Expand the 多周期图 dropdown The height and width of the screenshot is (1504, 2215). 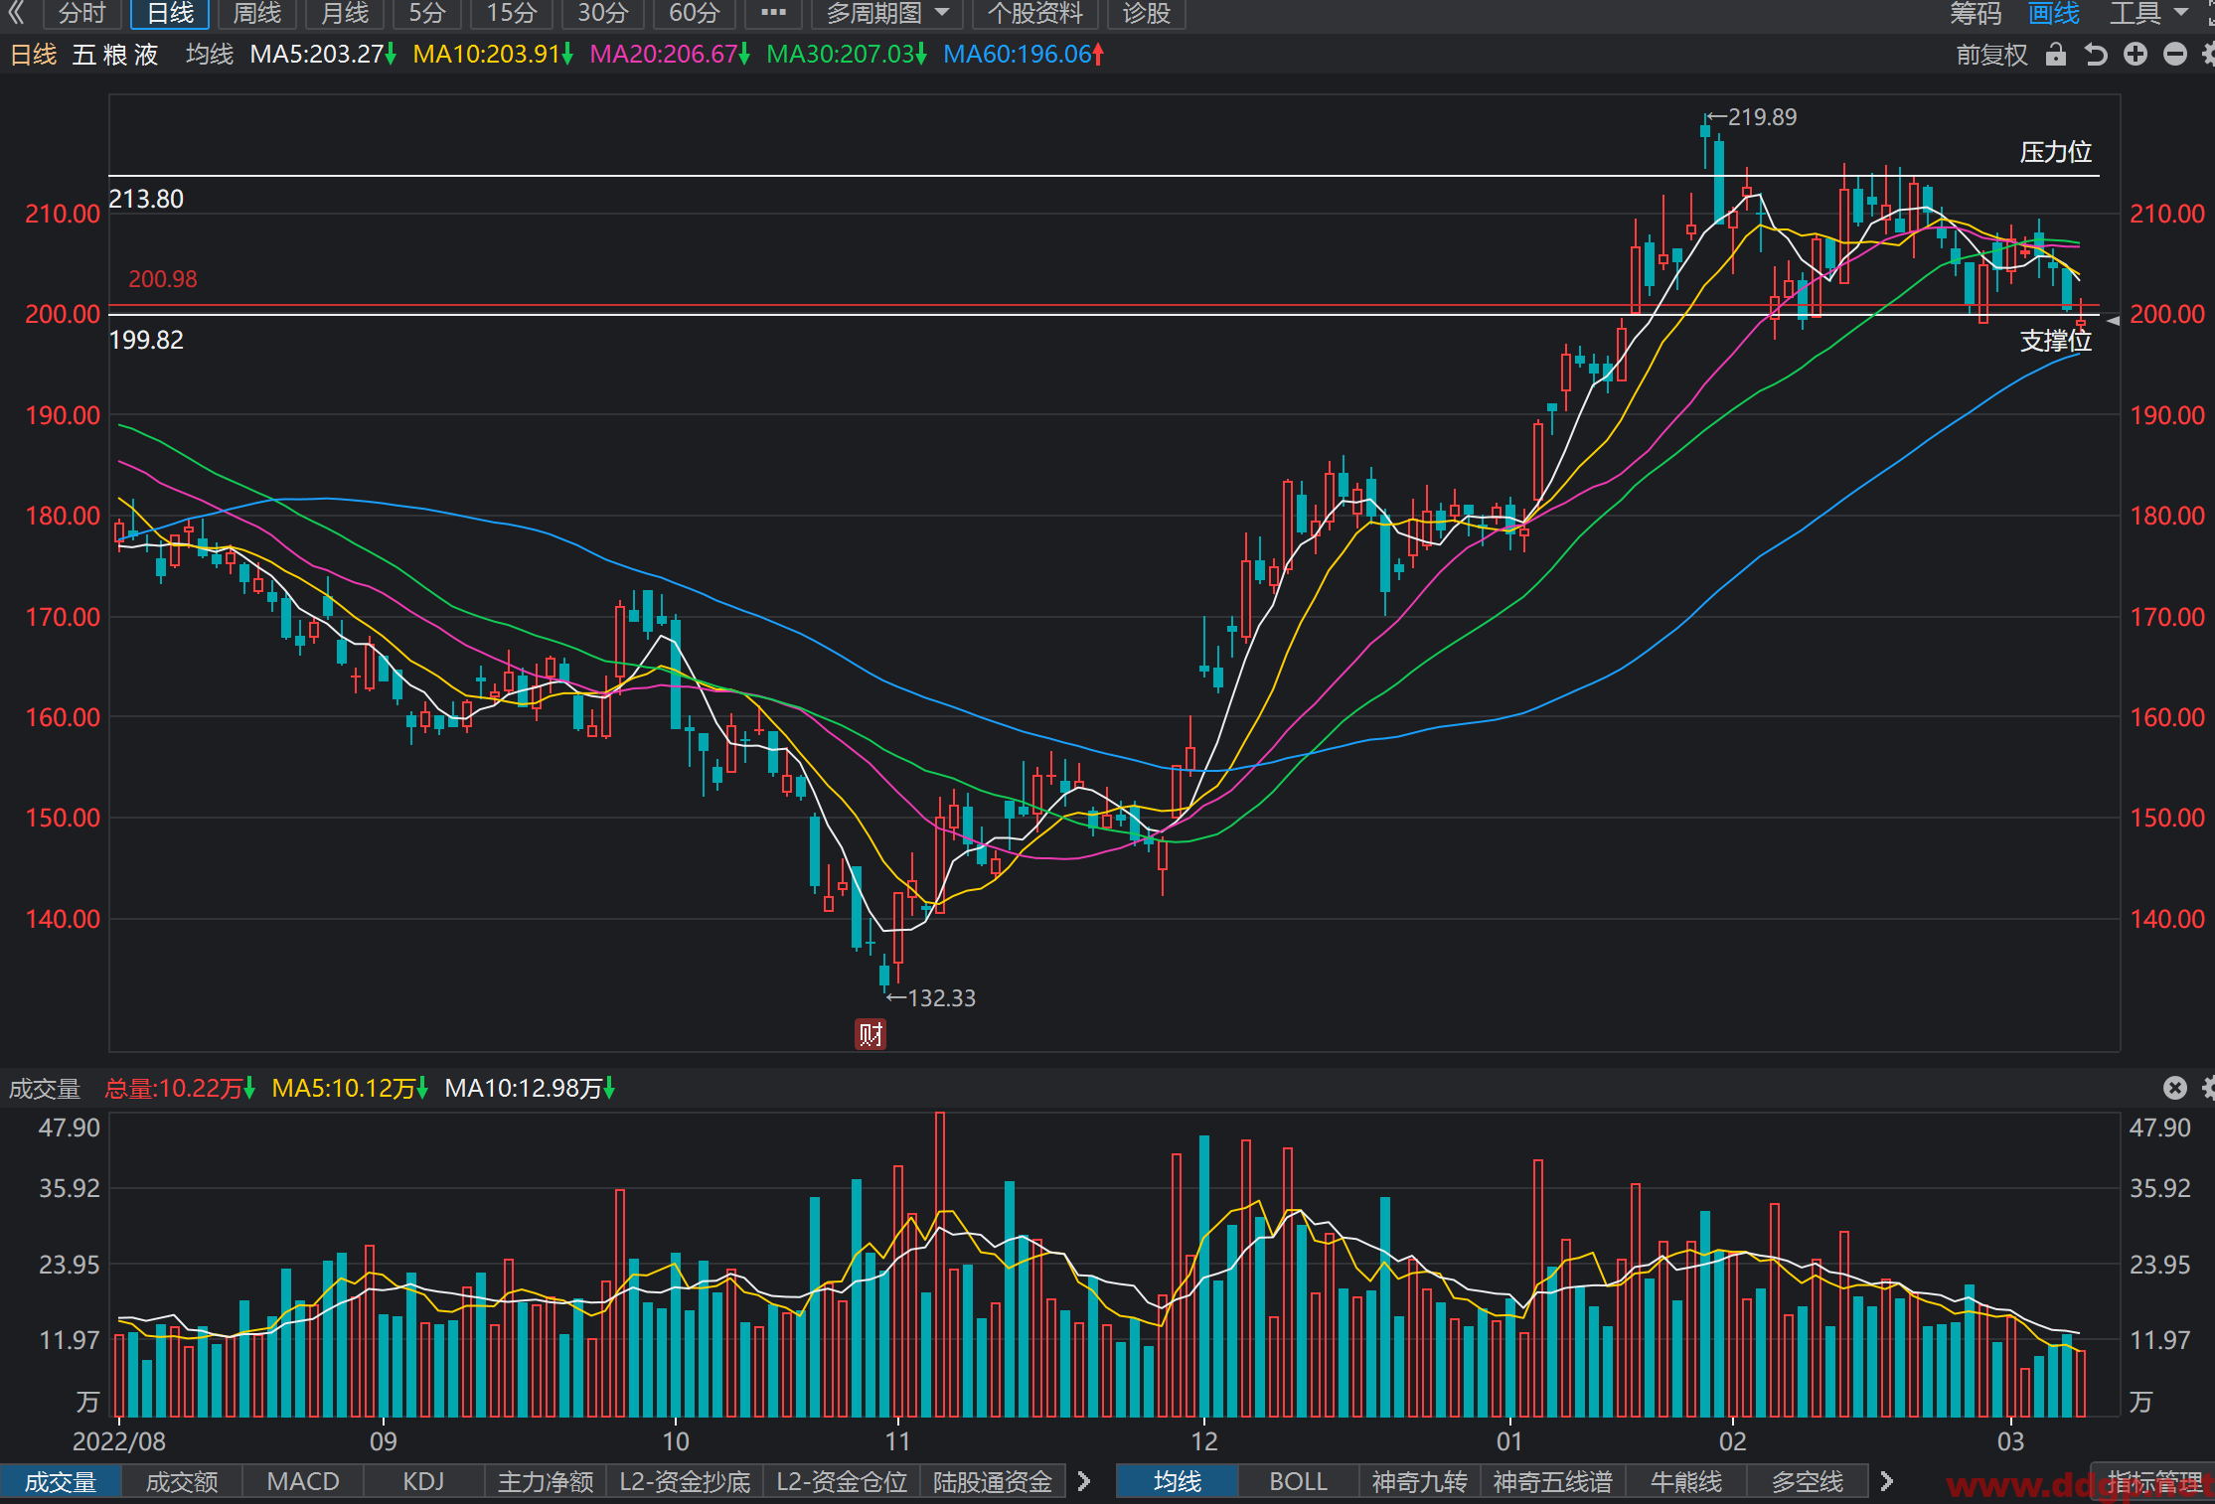[x=886, y=13]
